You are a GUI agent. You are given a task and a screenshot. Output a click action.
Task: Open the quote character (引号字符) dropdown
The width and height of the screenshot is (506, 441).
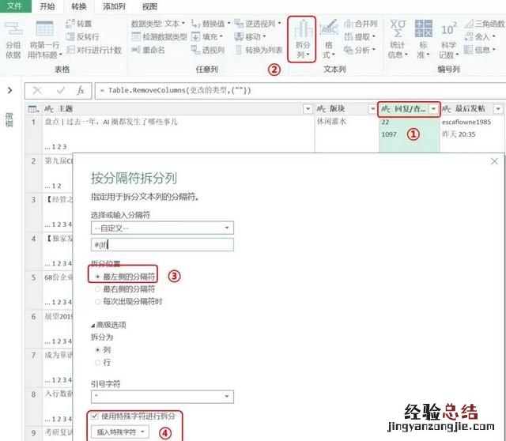(x=162, y=396)
